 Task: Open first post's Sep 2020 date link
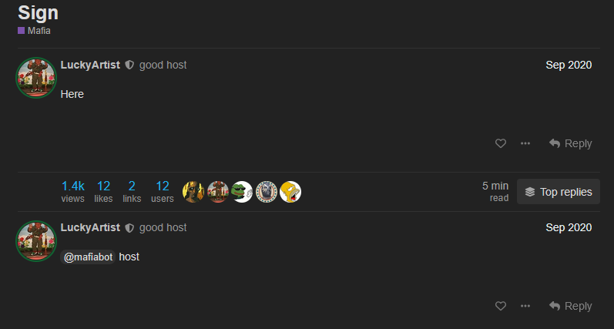[x=569, y=65]
